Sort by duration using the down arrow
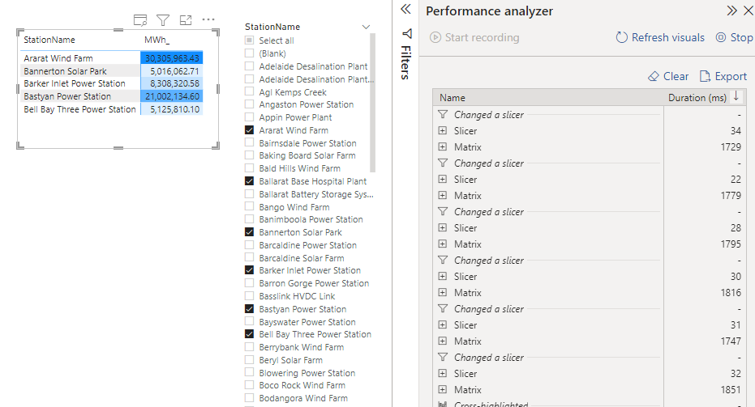Screen dimensions: 755x407 coord(736,97)
